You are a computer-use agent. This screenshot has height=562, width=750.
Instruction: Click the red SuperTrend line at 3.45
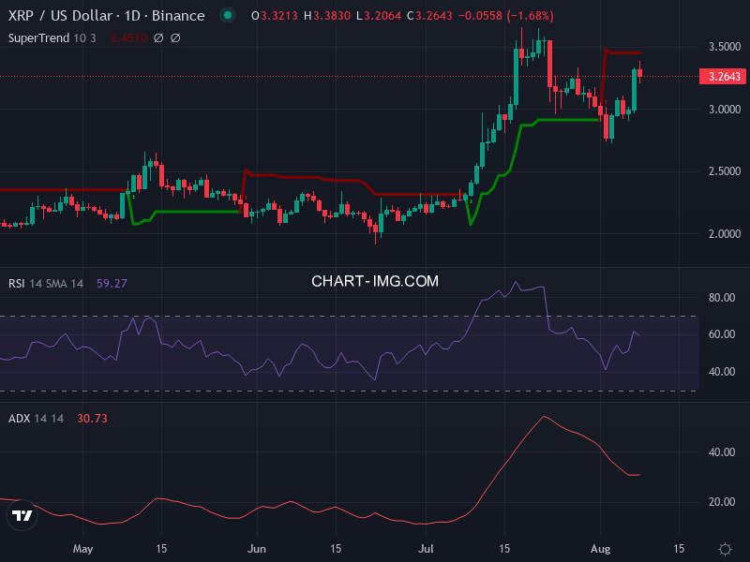click(624, 52)
